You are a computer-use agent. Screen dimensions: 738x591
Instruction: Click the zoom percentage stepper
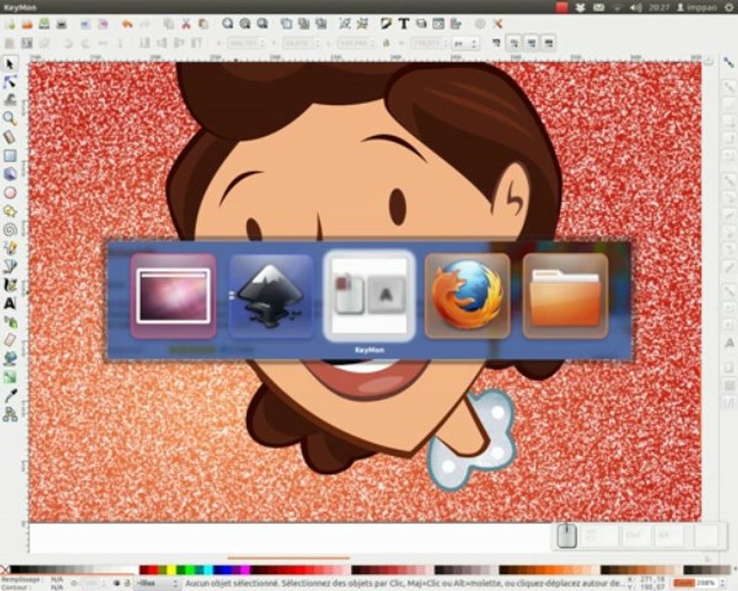(x=722, y=583)
